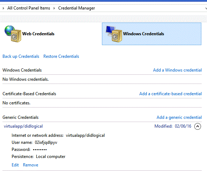Add a generic credential
Screen dimensions: 207x171
click(179, 117)
